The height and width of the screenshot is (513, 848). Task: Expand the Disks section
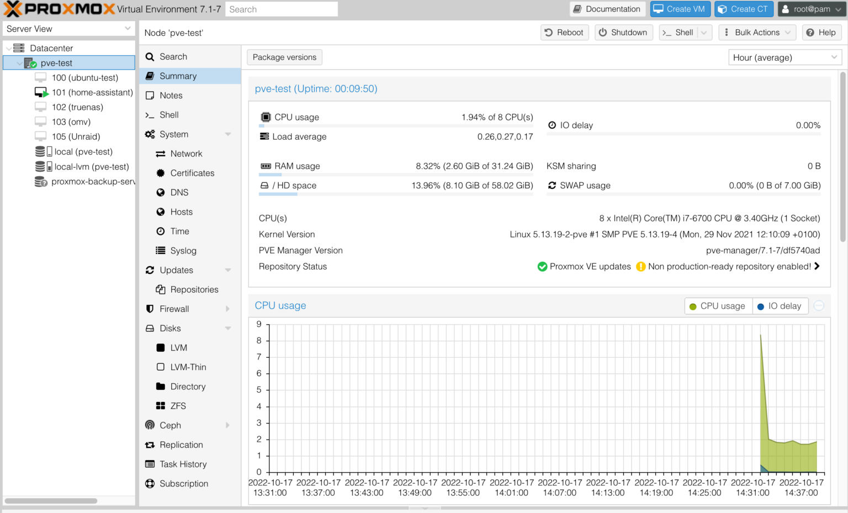(x=227, y=328)
